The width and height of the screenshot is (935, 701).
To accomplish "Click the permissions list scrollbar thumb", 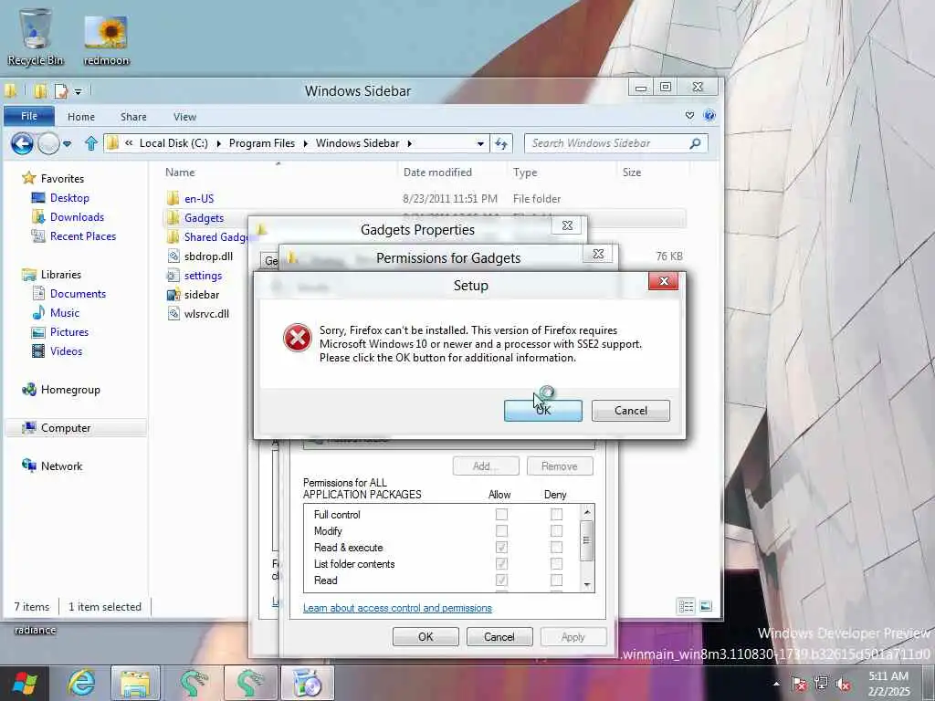I will [x=587, y=540].
